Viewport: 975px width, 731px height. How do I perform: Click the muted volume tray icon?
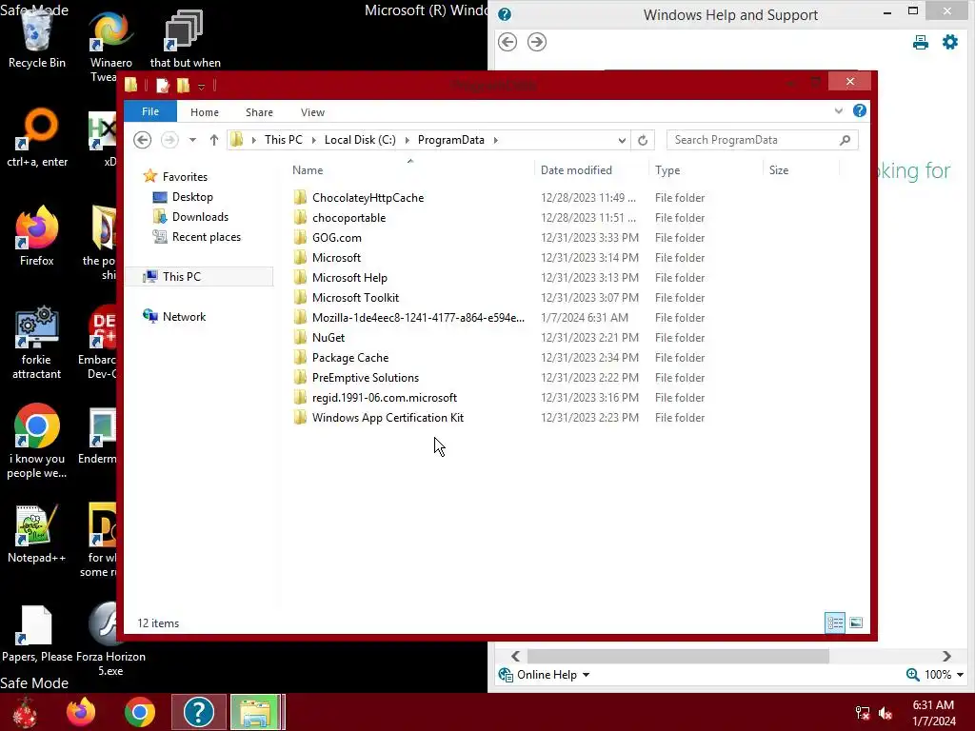tap(885, 713)
